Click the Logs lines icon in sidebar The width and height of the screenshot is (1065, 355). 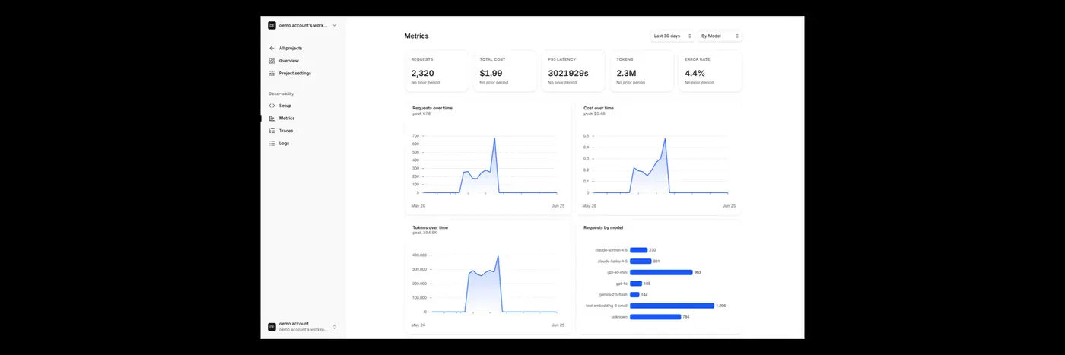pyautogui.click(x=272, y=143)
